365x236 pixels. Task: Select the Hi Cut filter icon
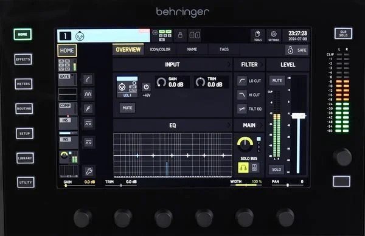coord(242,95)
